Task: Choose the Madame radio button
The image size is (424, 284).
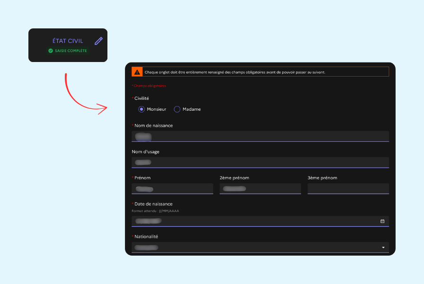Action: coord(177,109)
